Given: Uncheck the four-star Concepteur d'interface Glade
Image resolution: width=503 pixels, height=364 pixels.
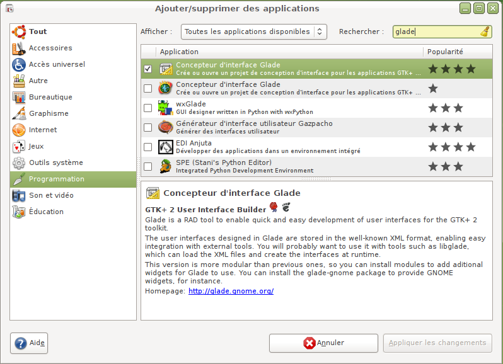Looking at the screenshot, I should (x=148, y=69).
